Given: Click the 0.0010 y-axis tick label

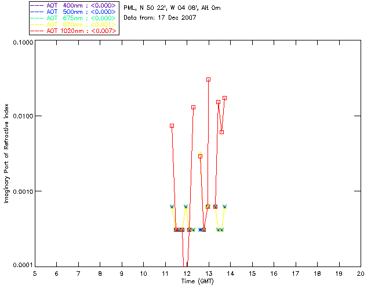Looking at the screenshot, I should point(23,191).
